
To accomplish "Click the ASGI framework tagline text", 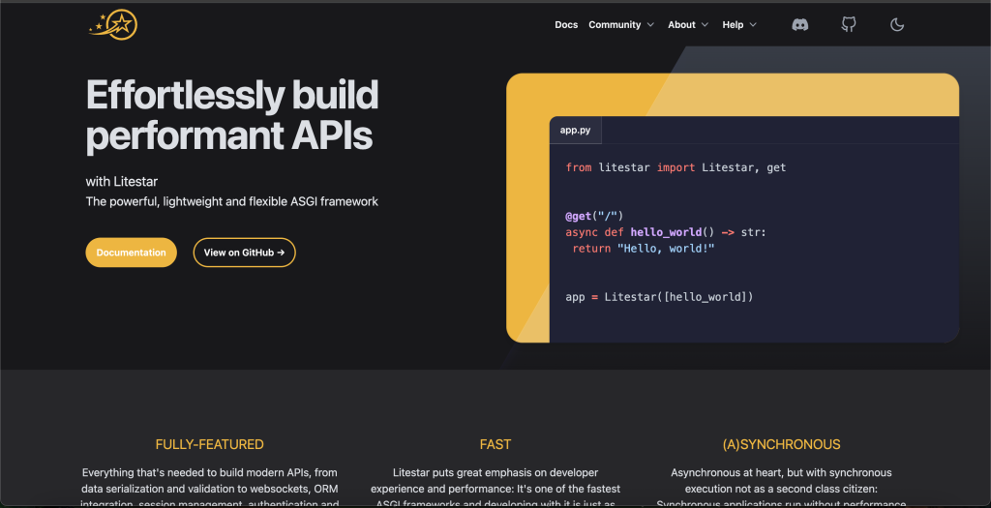I will [232, 202].
